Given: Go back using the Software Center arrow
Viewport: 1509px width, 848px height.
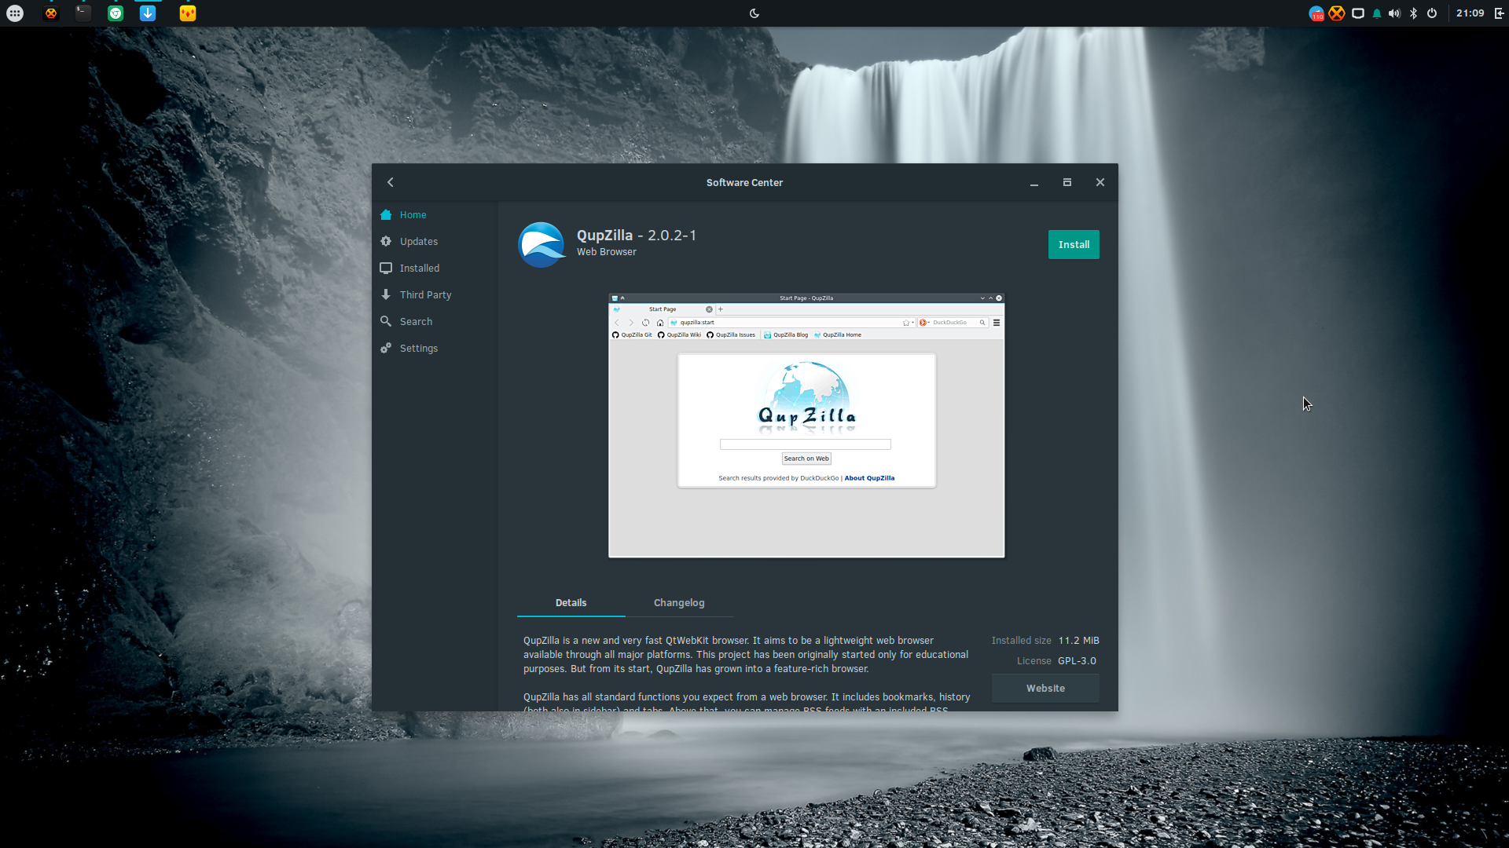Looking at the screenshot, I should 391,182.
